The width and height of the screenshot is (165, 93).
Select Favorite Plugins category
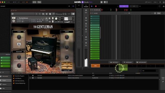point(20,76)
